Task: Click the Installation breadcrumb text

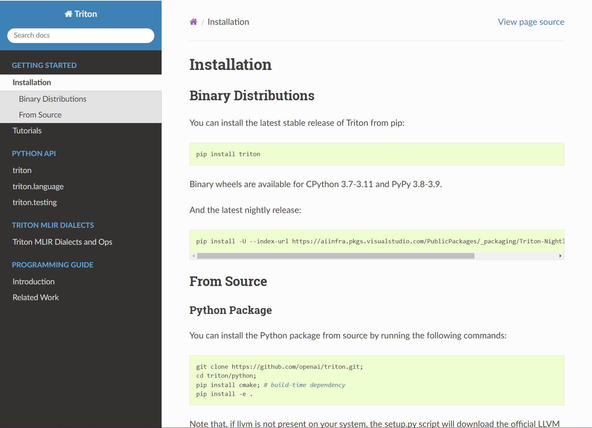Action: coord(228,22)
